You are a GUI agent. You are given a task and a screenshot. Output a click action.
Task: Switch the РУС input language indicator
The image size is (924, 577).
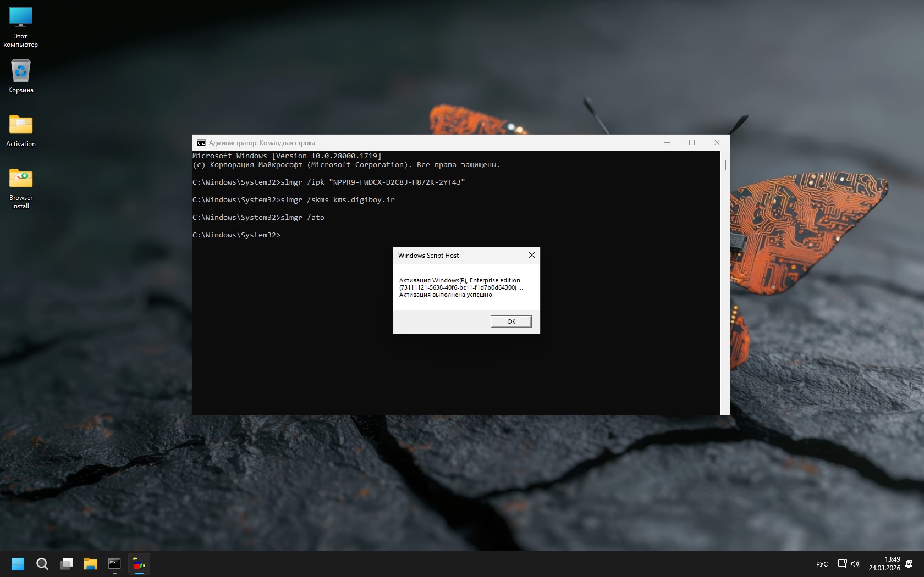[822, 564]
